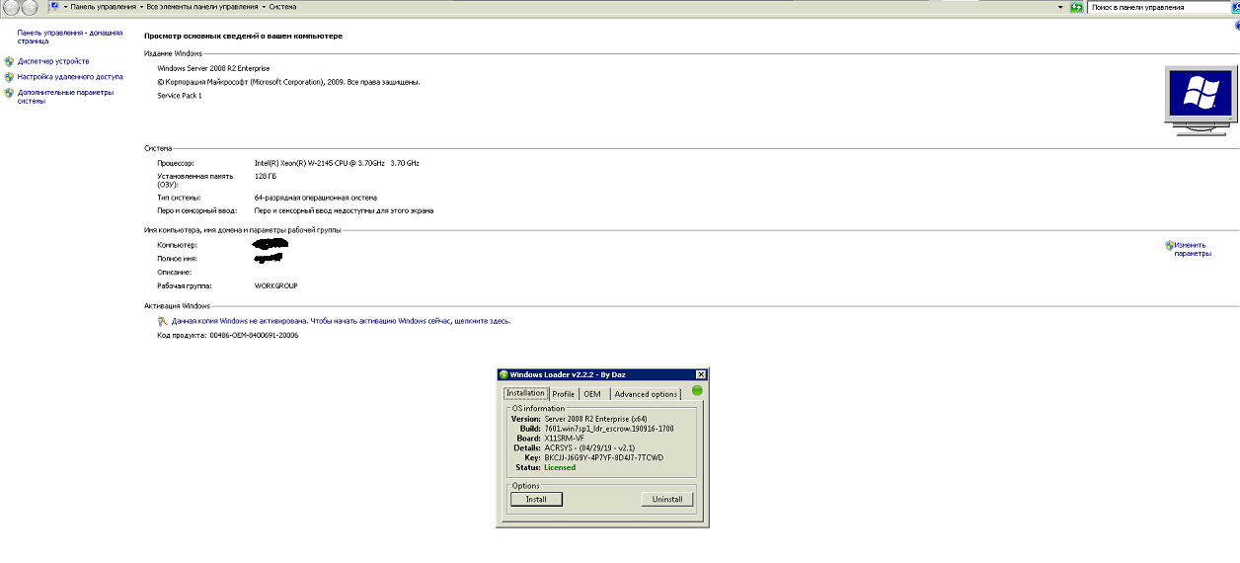This screenshot has height=563, width=1240.
Task: Expand arrow before Все элементы панели управления
Action: pyautogui.click(x=140, y=7)
